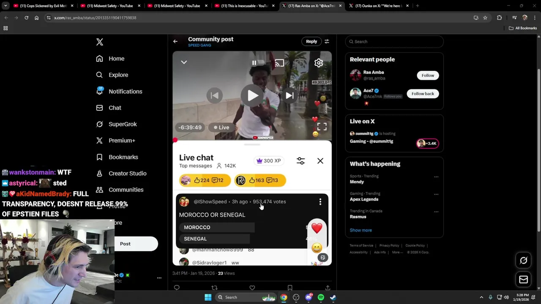This screenshot has width=541, height=304.
Task: Reply to post with comment icon
Action: coord(177,288)
